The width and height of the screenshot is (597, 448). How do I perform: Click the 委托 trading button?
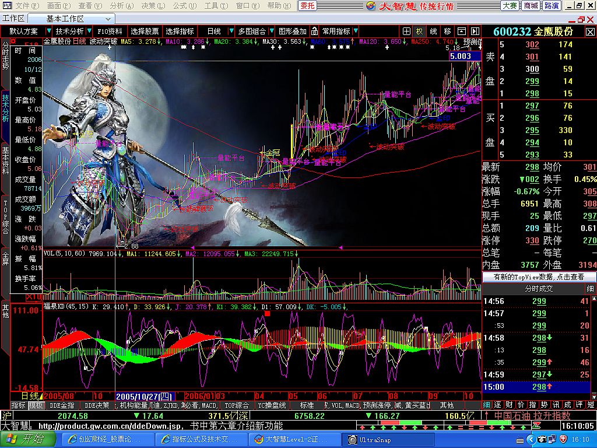click(x=307, y=6)
